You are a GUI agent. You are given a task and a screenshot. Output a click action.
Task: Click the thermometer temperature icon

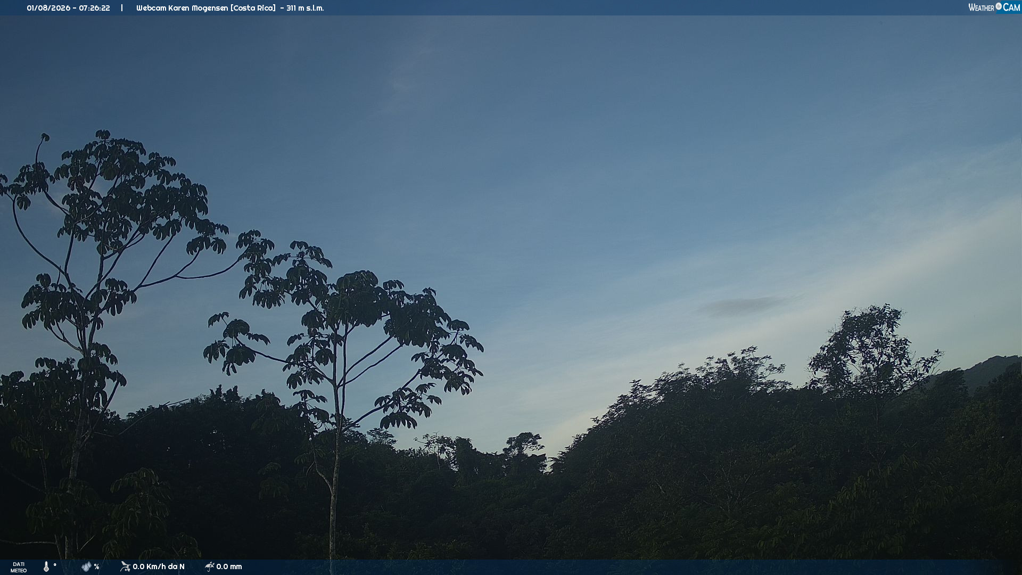pos(46,566)
